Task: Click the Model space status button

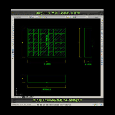Action: (x=70, y=105)
